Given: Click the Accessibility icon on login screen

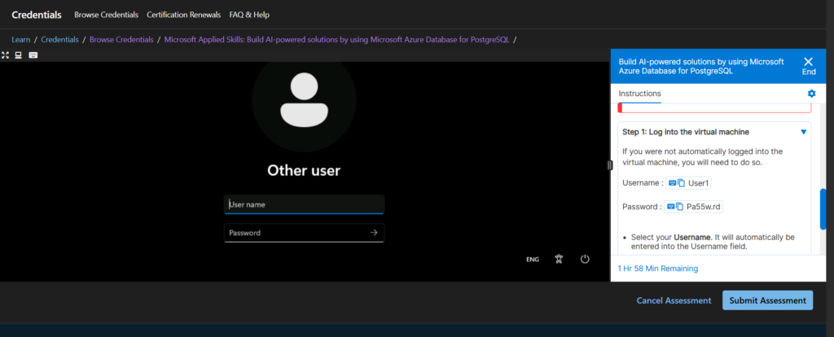Looking at the screenshot, I should click(558, 259).
